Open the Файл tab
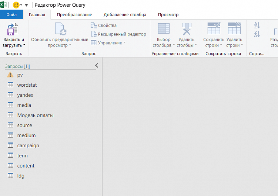 (x=11, y=14)
